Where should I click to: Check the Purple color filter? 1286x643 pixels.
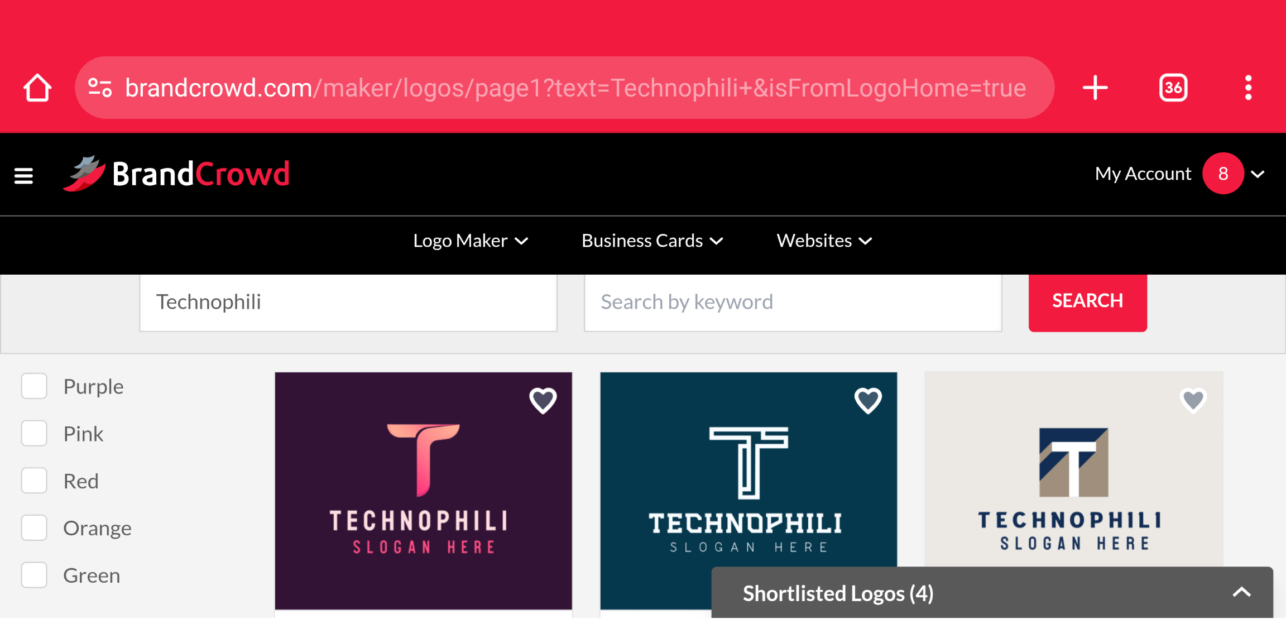(34, 386)
